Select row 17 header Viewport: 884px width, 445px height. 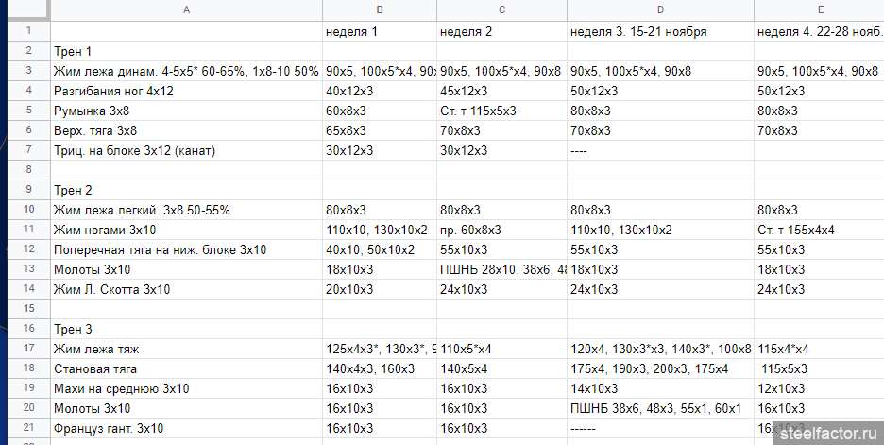point(25,349)
